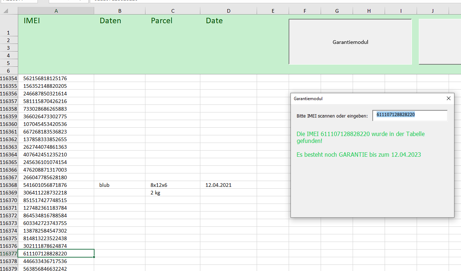
Task: Click the Garantiemodul dialog title bar
Action: [364, 98]
